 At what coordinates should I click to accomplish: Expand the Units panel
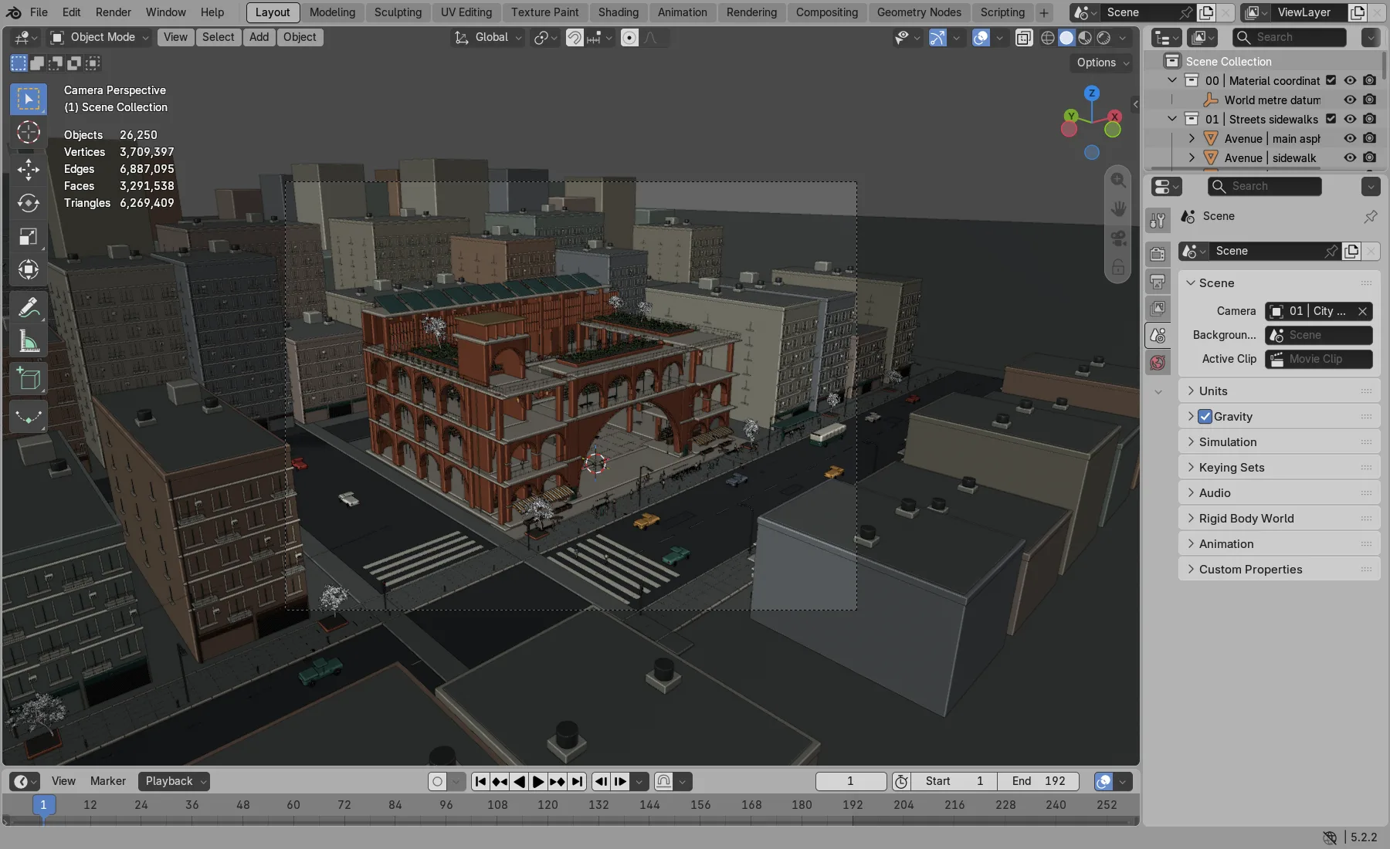coord(1279,391)
